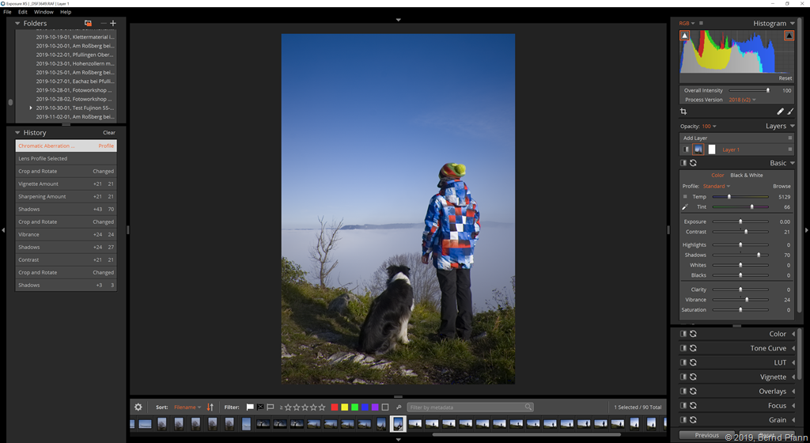
Task: Open the Window menu
Action: coord(44,12)
